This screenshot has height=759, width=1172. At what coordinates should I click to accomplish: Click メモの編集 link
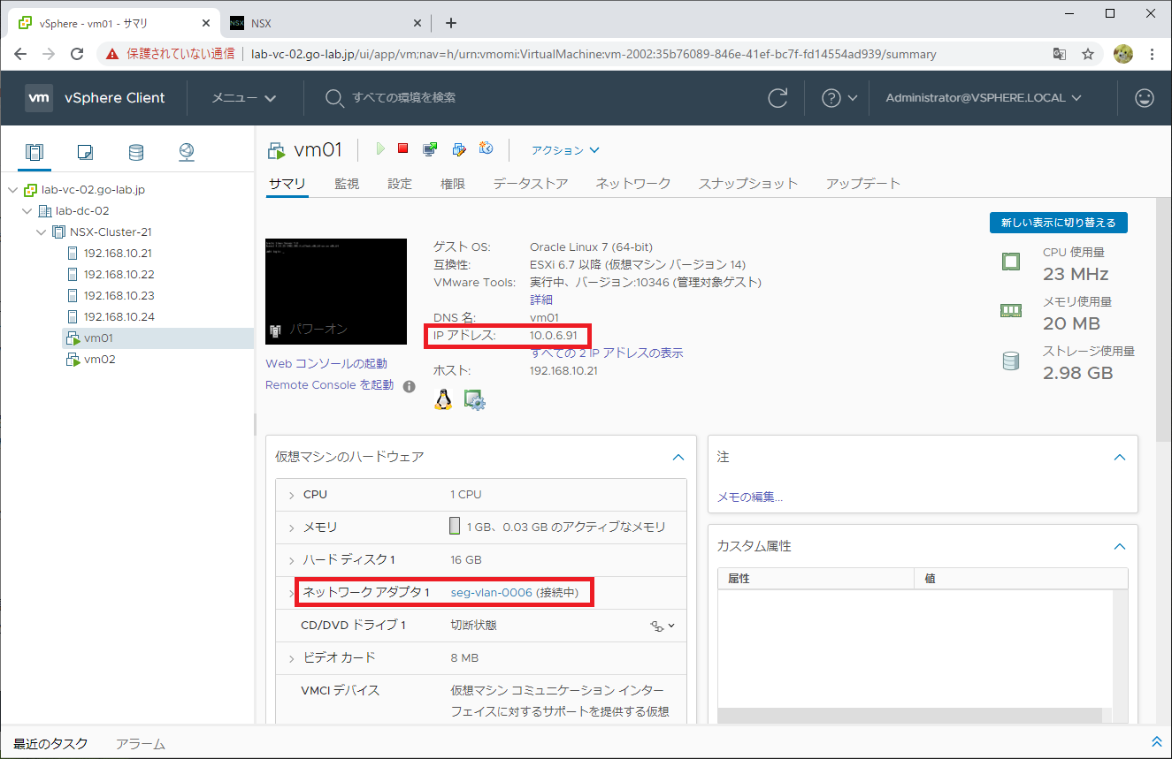coord(750,497)
